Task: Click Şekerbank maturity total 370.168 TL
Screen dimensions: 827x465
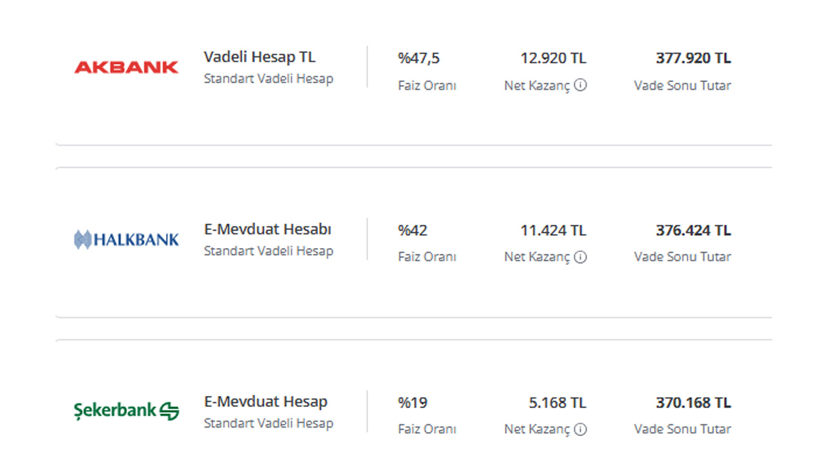Action: [x=693, y=403]
